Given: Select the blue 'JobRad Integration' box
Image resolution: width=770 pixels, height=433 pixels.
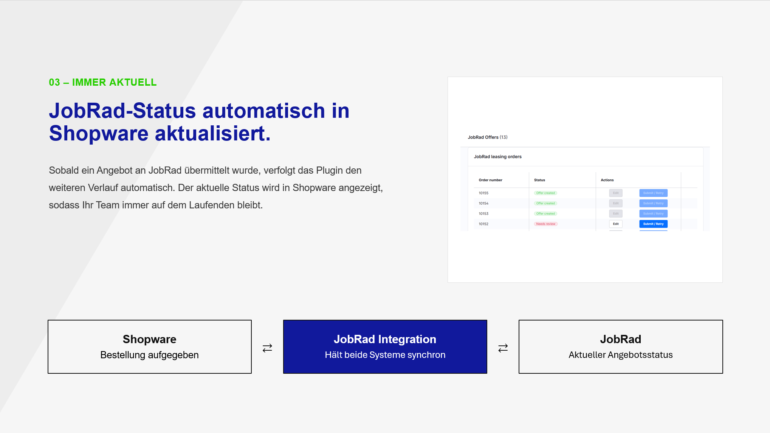Looking at the screenshot, I should (385, 347).
